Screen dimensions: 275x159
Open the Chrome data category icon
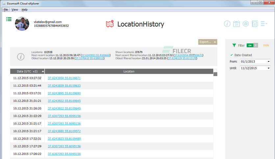point(246,24)
